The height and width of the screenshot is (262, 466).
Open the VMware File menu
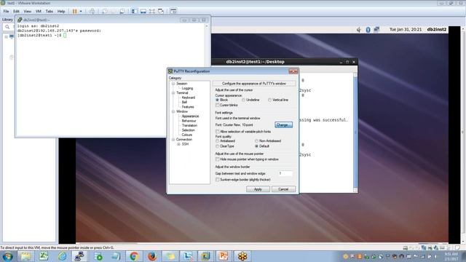pos(6,12)
